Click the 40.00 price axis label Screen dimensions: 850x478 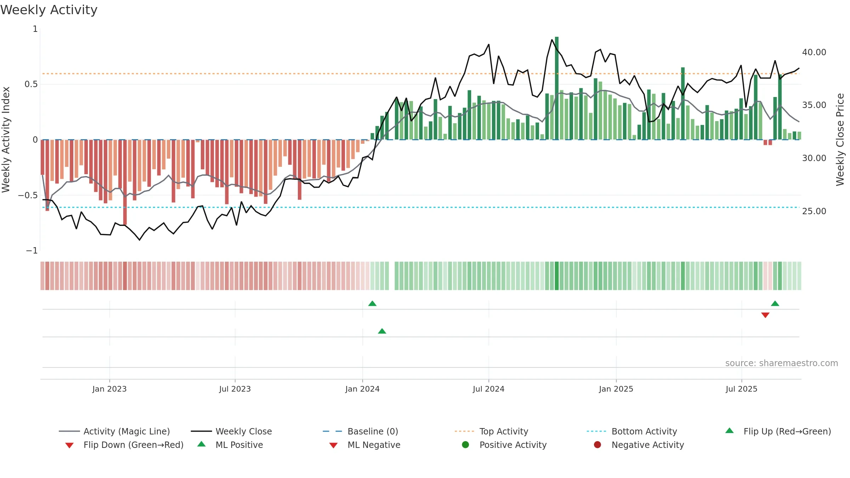(814, 52)
